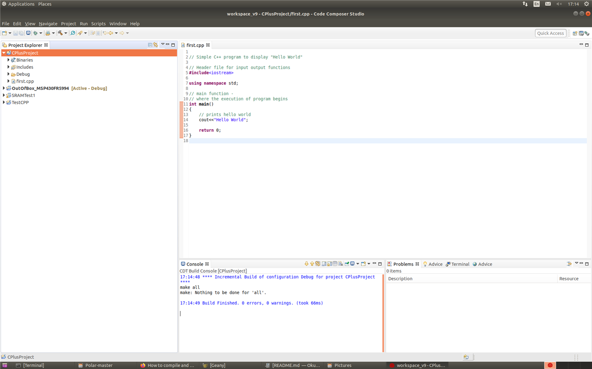
Task: Click the Description column header in Problems
Action: (x=472, y=279)
